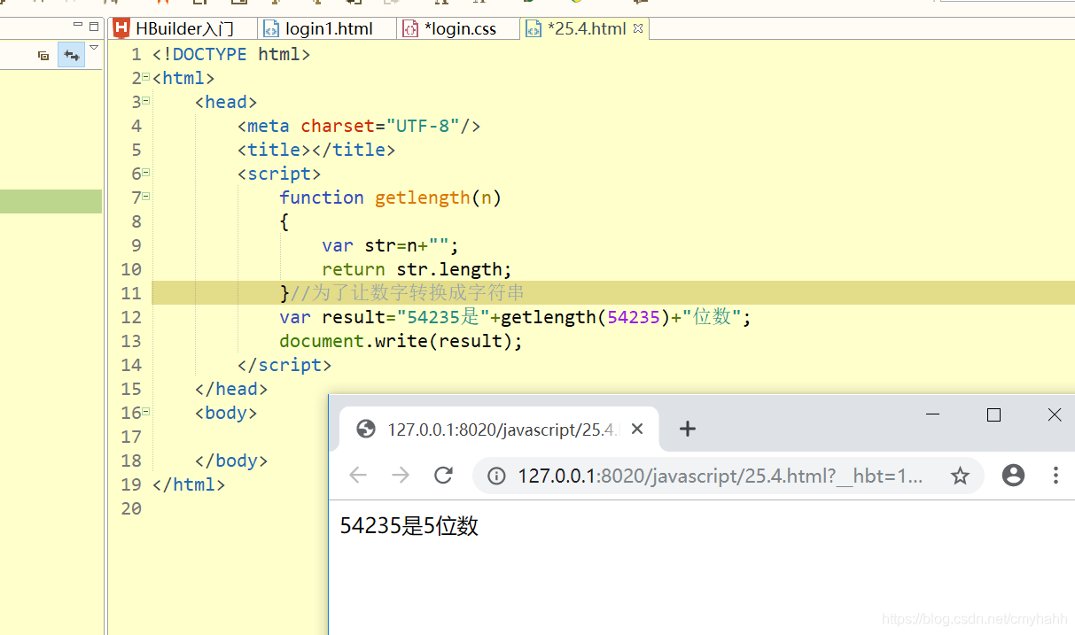Maximize the browser window
This screenshot has width=1075, height=635.
[993, 414]
